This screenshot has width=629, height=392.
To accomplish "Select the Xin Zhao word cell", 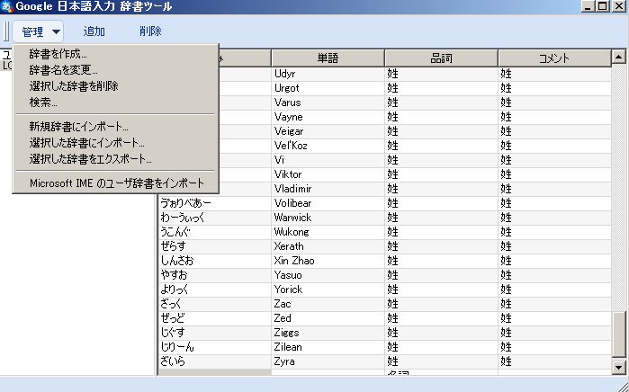I will [x=328, y=262].
